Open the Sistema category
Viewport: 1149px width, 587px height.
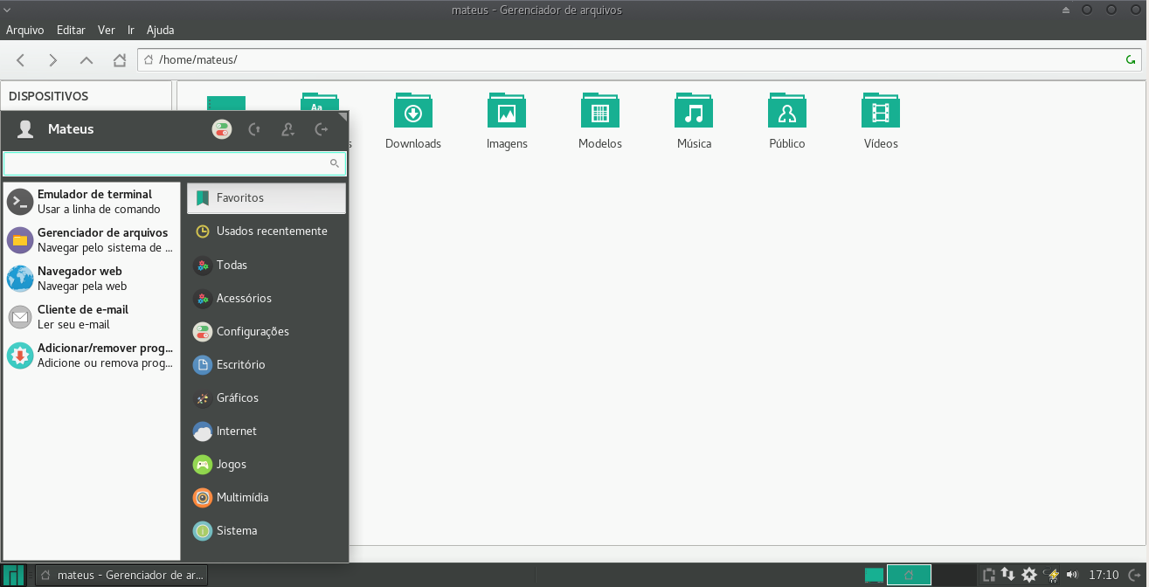[x=266, y=530]
